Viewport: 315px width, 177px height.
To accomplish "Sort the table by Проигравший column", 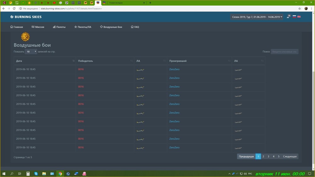I will (x=199, y=61).
